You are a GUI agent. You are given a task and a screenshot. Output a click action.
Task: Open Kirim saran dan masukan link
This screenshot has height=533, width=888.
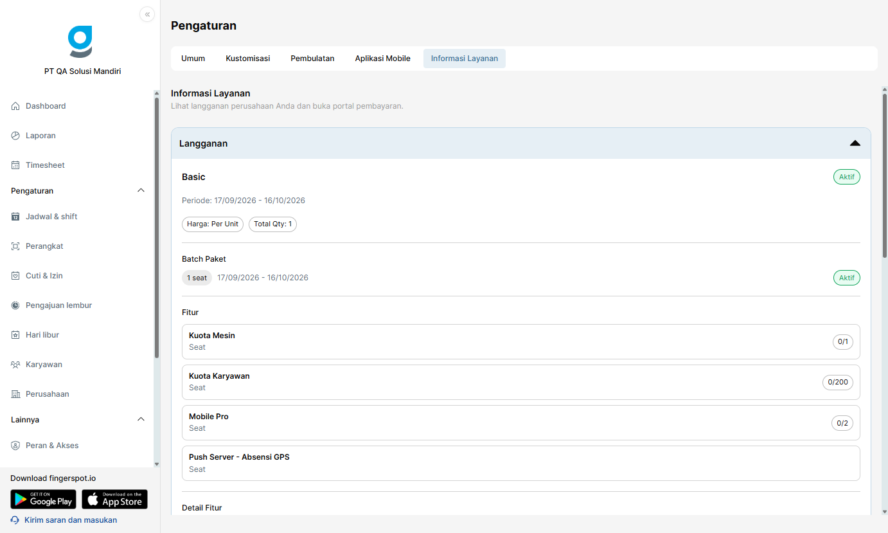pos(71,520)
